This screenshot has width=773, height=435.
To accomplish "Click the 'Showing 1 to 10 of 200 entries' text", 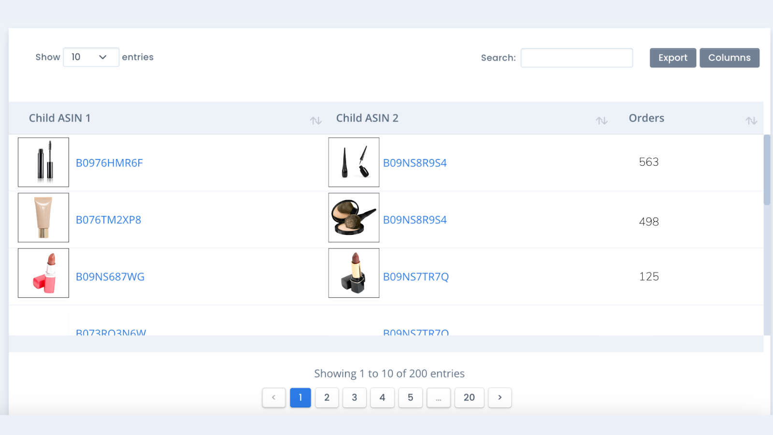I will point(389,374).
